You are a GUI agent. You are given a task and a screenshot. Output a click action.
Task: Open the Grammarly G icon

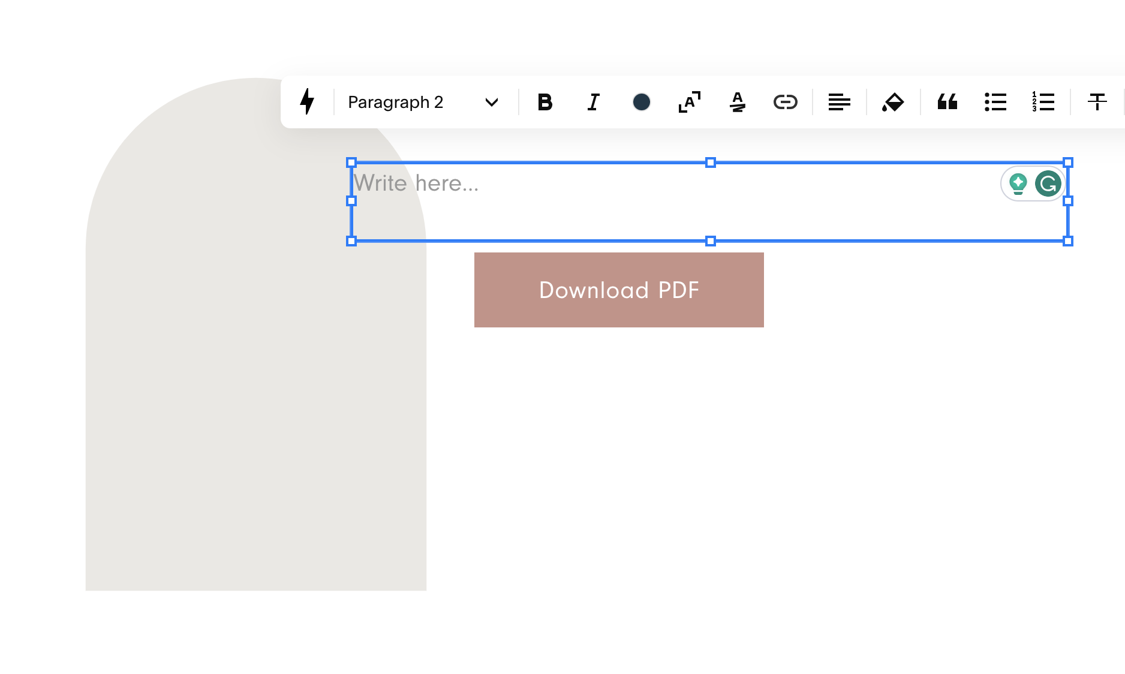pyautogui.click(x=1048, y=183)
